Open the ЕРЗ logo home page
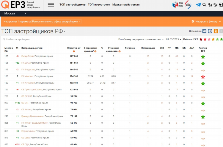 pyautogui.click(x=21, y=5)
